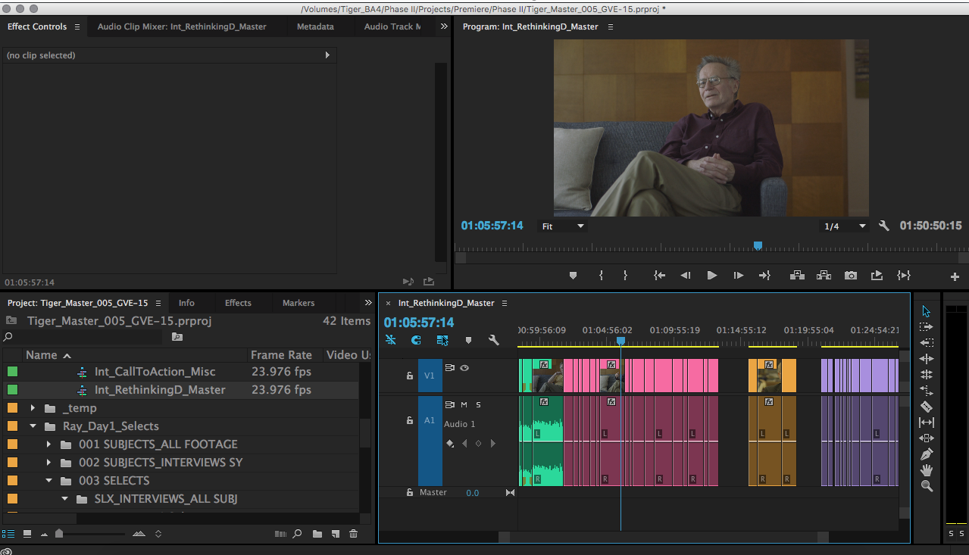Select the Track Select Forward tool
969x555 pixels.
tap(926, 327)
